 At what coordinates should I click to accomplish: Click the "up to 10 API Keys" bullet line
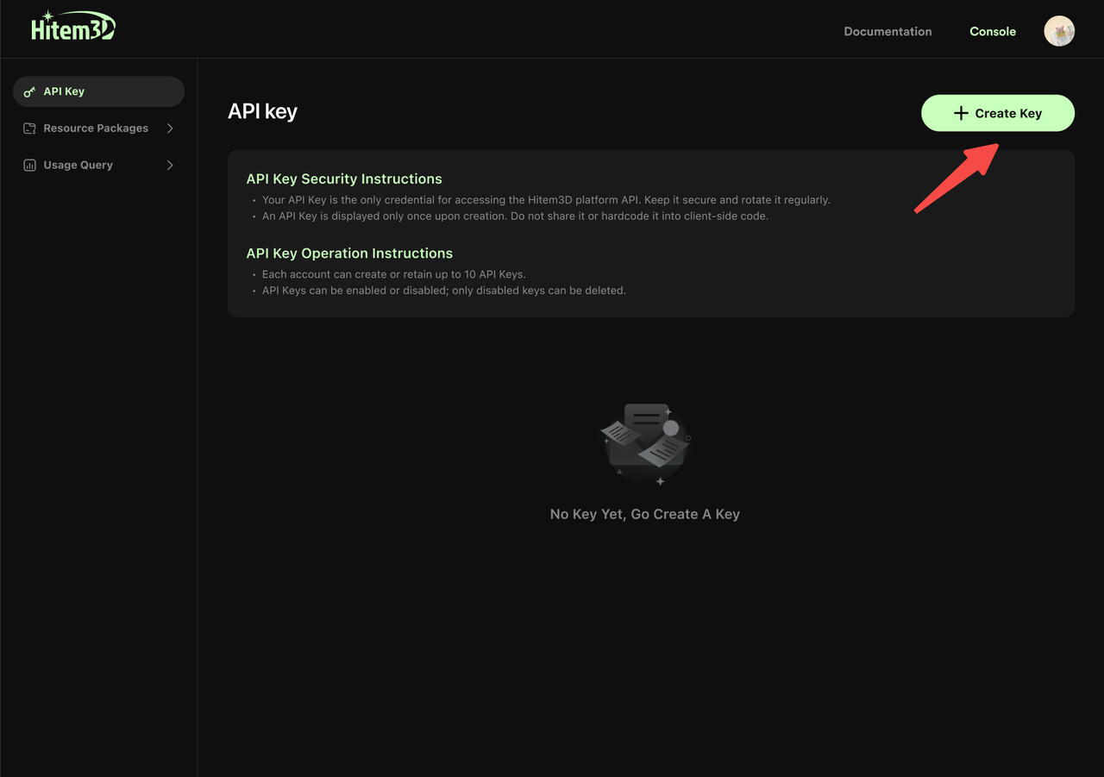[x=393, y=274]
